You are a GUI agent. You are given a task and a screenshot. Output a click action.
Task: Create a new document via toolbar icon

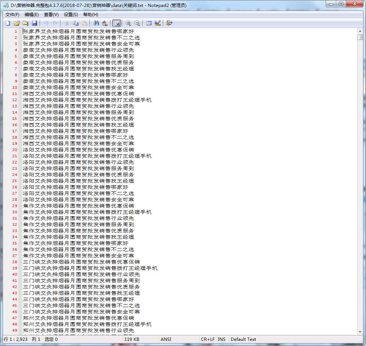point(8,23)
